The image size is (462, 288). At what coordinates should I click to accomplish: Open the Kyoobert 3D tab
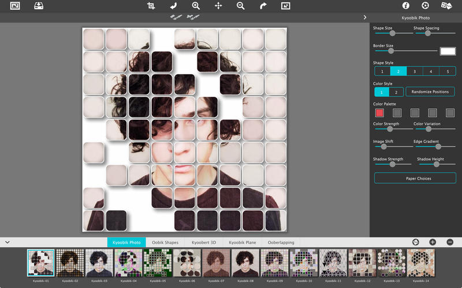[x=204, y=242]
